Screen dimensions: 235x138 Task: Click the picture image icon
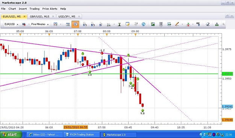(x=153, y=24)
